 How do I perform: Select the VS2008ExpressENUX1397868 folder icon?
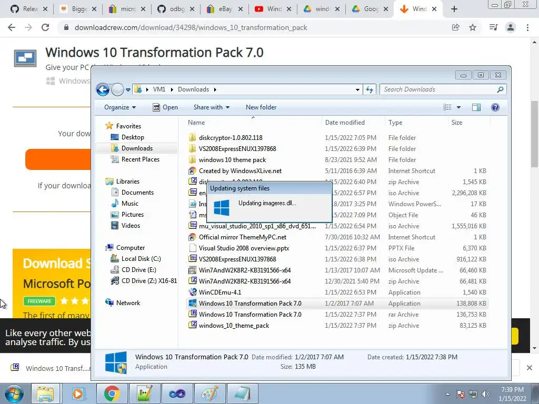point(192,148)
